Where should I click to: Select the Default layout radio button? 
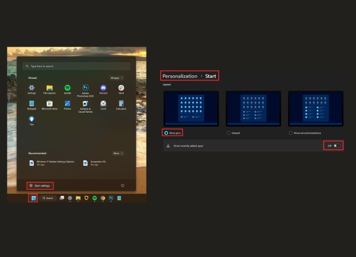[x=228, y=133]
